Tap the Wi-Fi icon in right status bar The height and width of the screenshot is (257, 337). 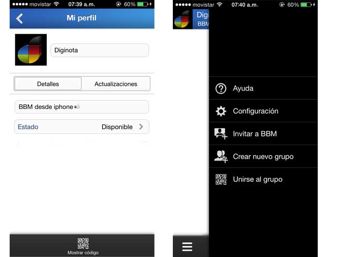click(x=220, y=4)
